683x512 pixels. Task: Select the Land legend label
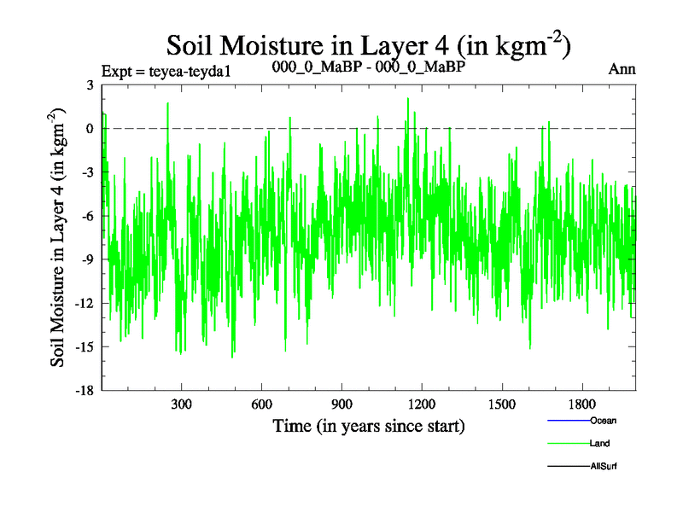click(x=599, y=444)
